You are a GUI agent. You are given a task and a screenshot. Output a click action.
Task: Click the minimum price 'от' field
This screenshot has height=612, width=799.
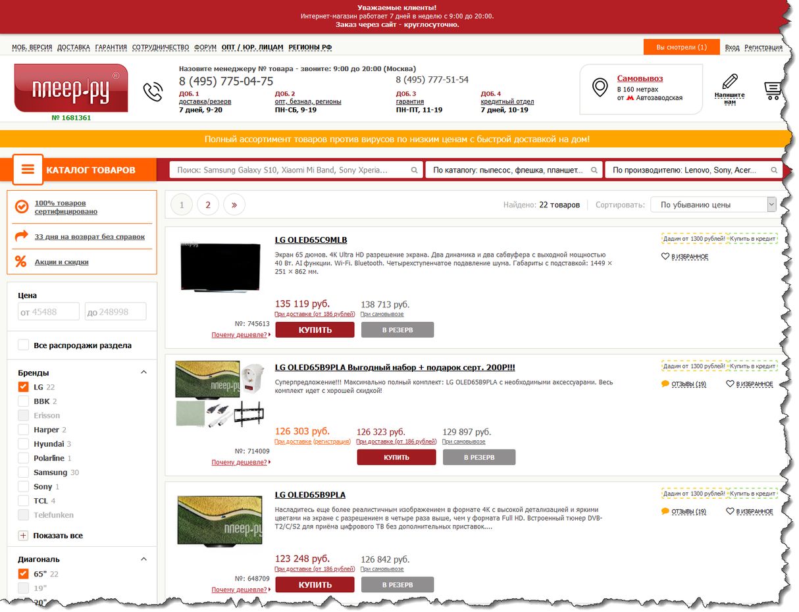[x=49, y=312]
